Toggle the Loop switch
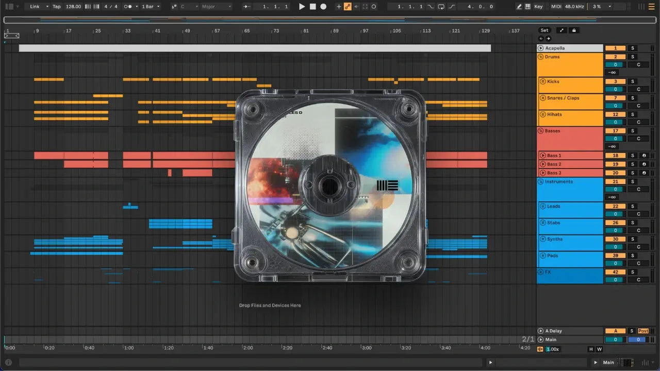The width and height of the screenshot is (660, 371). click(441, 7)
